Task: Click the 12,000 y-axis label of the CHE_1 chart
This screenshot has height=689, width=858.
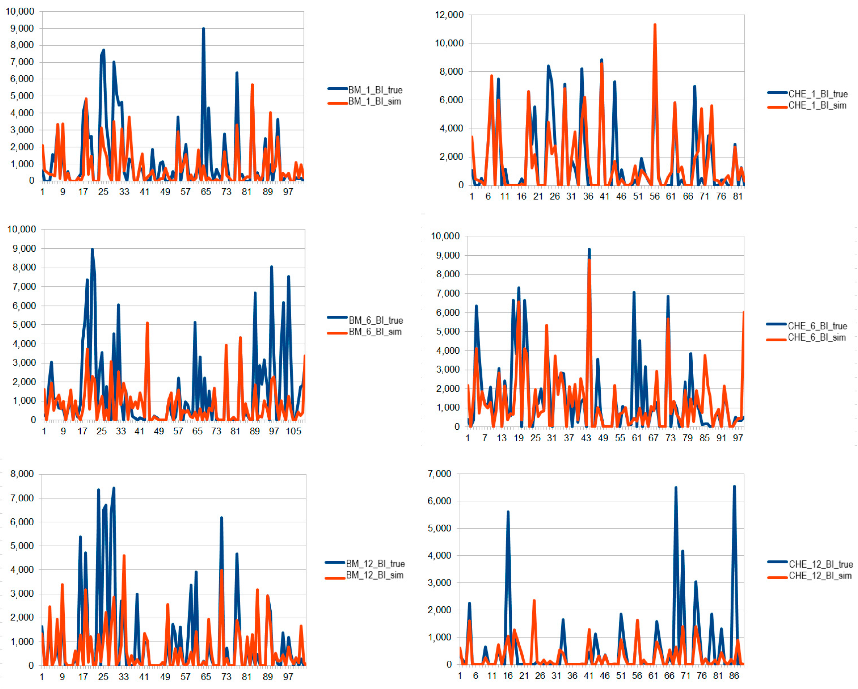Action: pos(449,15)
